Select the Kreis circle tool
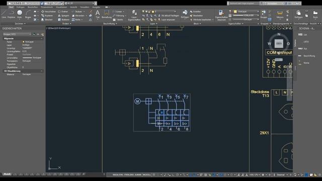This screenshot has height=181, width=322. tap(20, 15)
